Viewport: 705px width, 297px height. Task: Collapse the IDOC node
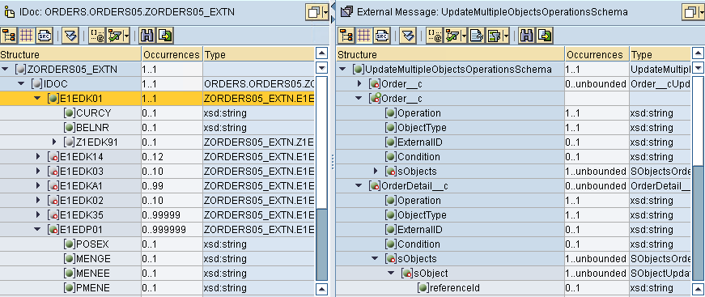pyautogui.click(x=21, y=84)
